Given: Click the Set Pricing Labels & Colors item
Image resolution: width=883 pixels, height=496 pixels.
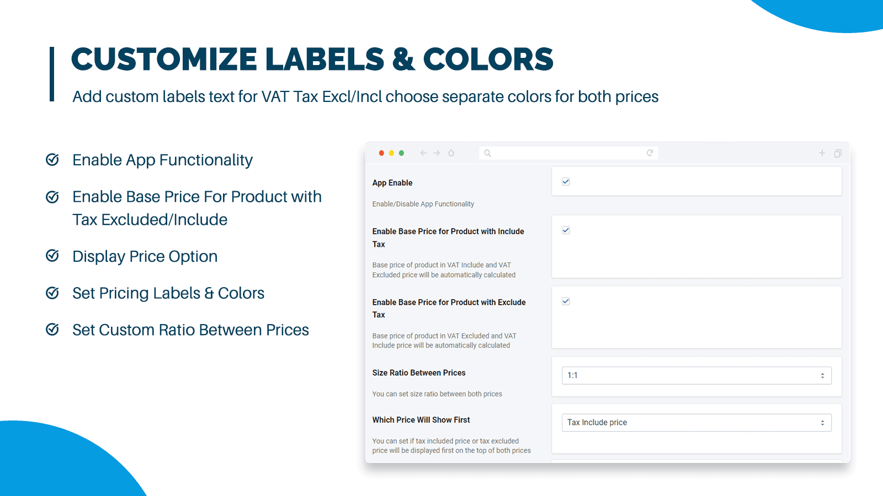Looking at the screenshot, I should 168,293.
